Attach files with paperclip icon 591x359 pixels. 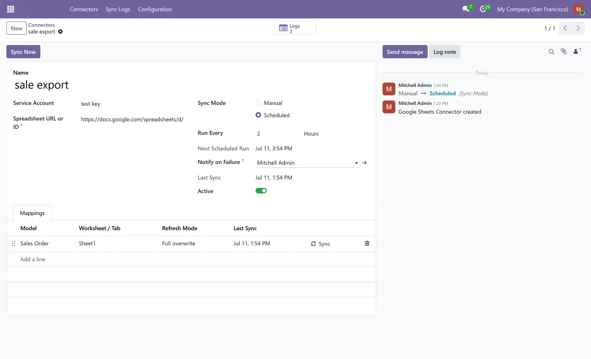[x=564, y=51]
